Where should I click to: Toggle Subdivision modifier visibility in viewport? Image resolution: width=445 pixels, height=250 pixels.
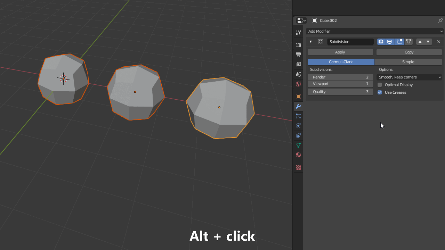(390, 42)
